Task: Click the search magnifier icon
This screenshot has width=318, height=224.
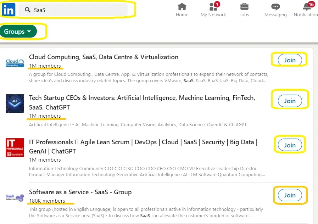Action: pos(27,10)
